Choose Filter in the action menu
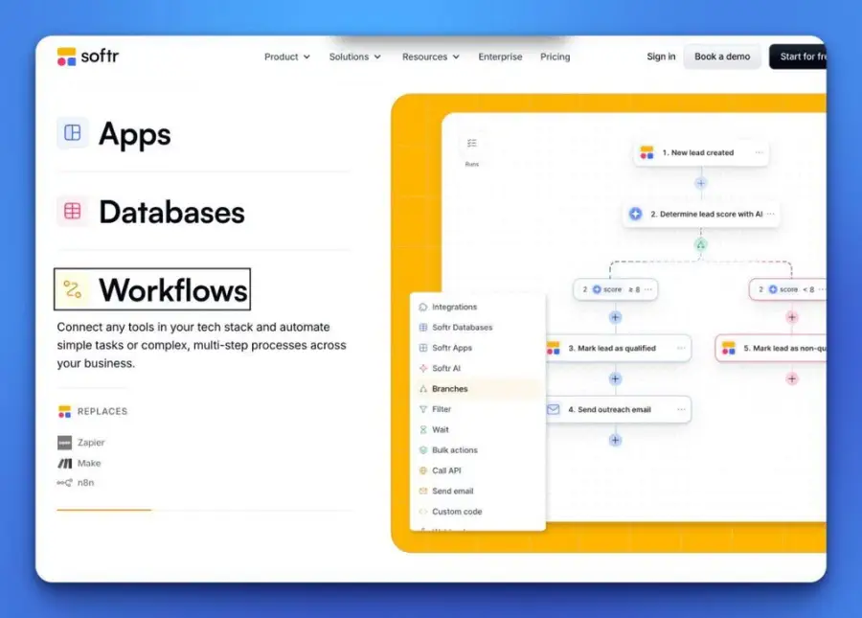This screenshot has height=618, width=862. [477, 409]
